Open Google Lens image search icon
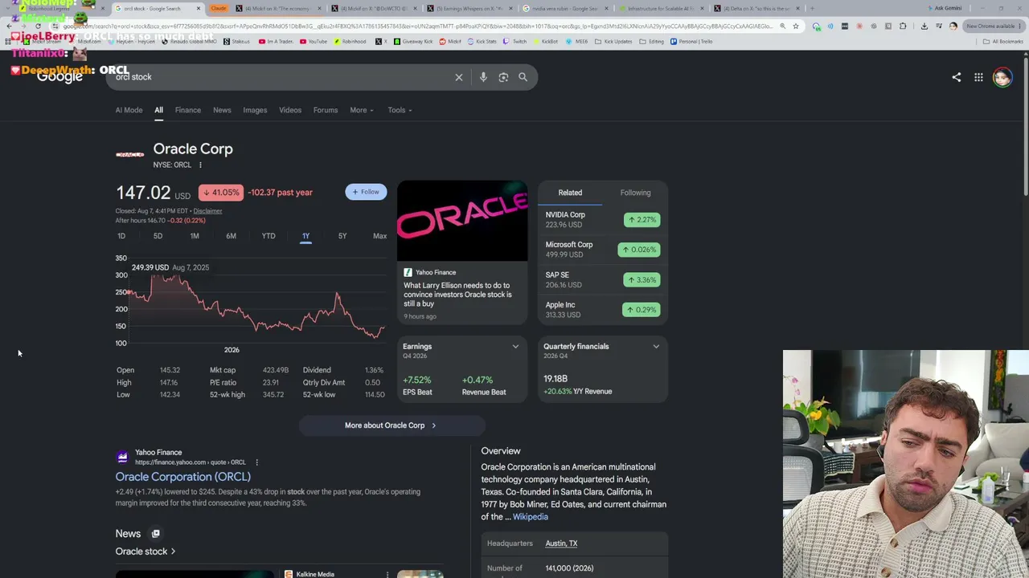 (x=503, y=77)
